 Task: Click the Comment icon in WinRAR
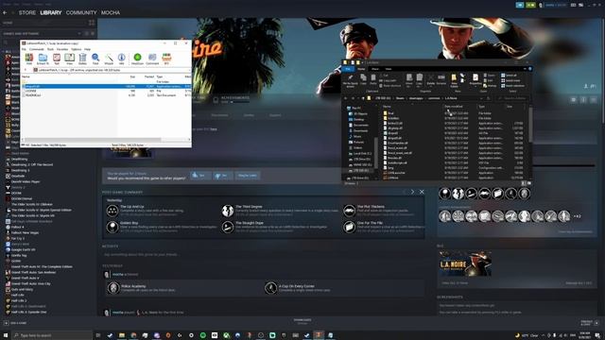tap(152, 59)
